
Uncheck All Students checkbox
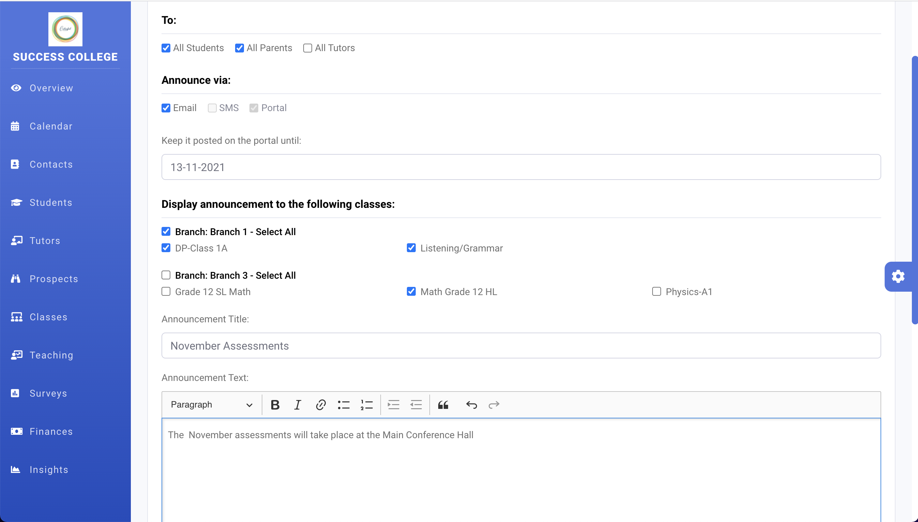point(166,48)
